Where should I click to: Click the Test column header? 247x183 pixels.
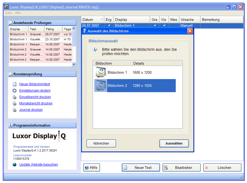36,29
